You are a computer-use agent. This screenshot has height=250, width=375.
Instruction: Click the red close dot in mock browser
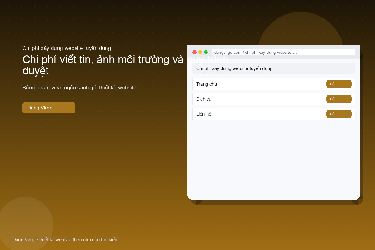tap(194, 52)
